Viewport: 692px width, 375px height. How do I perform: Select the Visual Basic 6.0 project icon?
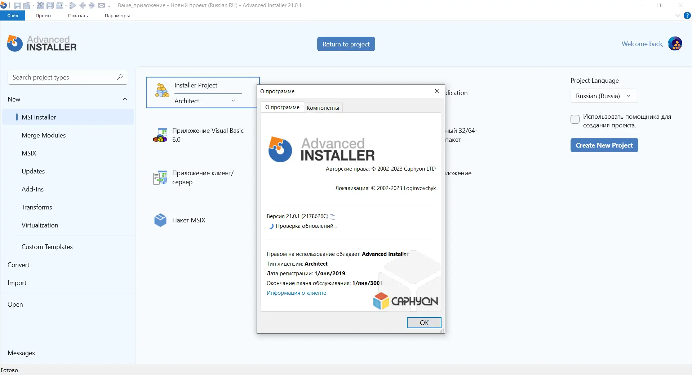coord(161,135)
